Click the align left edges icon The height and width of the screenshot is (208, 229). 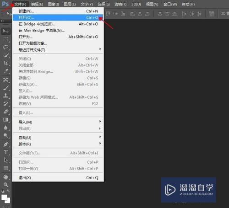tap(132, 14)
